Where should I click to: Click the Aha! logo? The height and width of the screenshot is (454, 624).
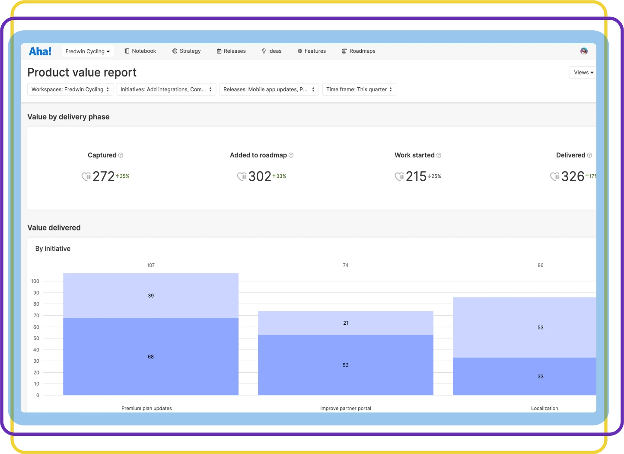pyautogui.click(x=40, y=51)
